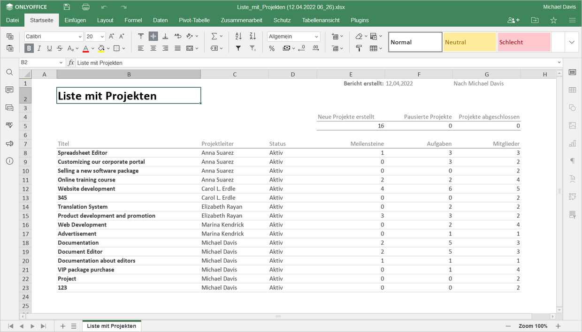Toggle Bold formatting
This screenshot has width=582, height=332.
pos(29,48)
